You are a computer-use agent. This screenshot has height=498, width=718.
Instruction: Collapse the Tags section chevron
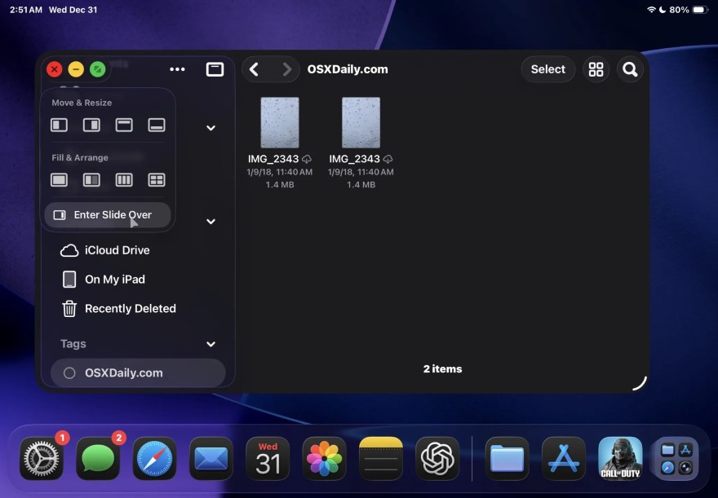tap(211, 344)
